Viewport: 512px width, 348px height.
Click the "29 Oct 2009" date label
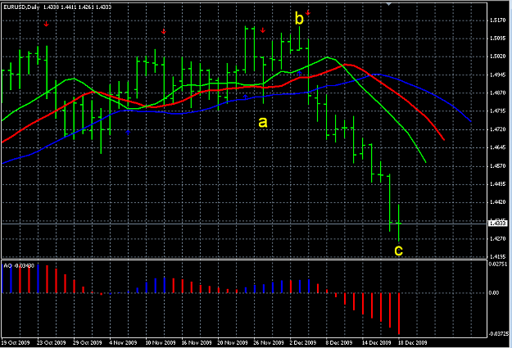[87, 343]
